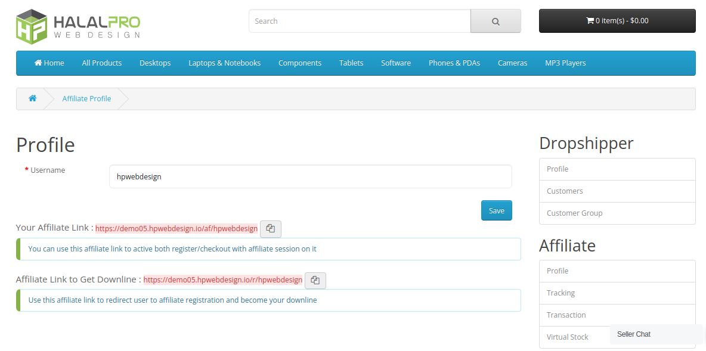
Task: Open the Phones & PDAs menu
Action: (454, 63)
